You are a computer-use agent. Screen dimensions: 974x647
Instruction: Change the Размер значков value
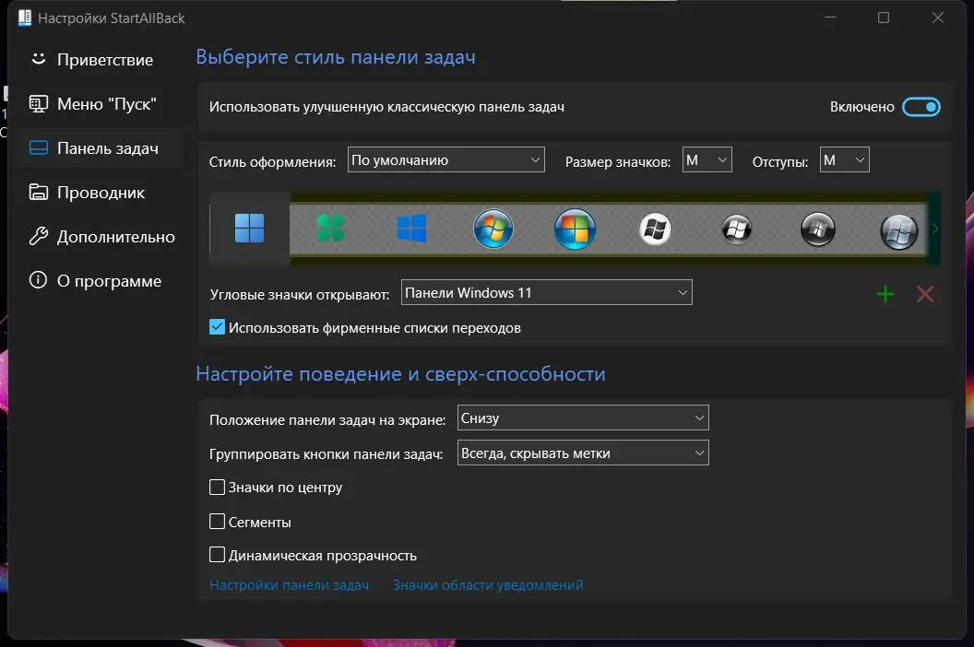click(707, 159)
